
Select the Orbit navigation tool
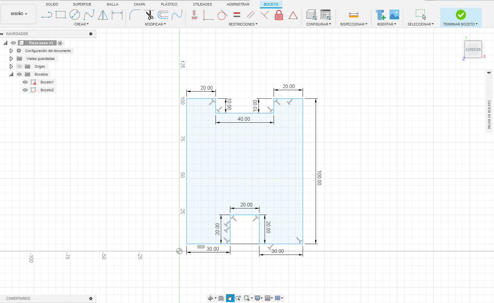coord(210,298)
